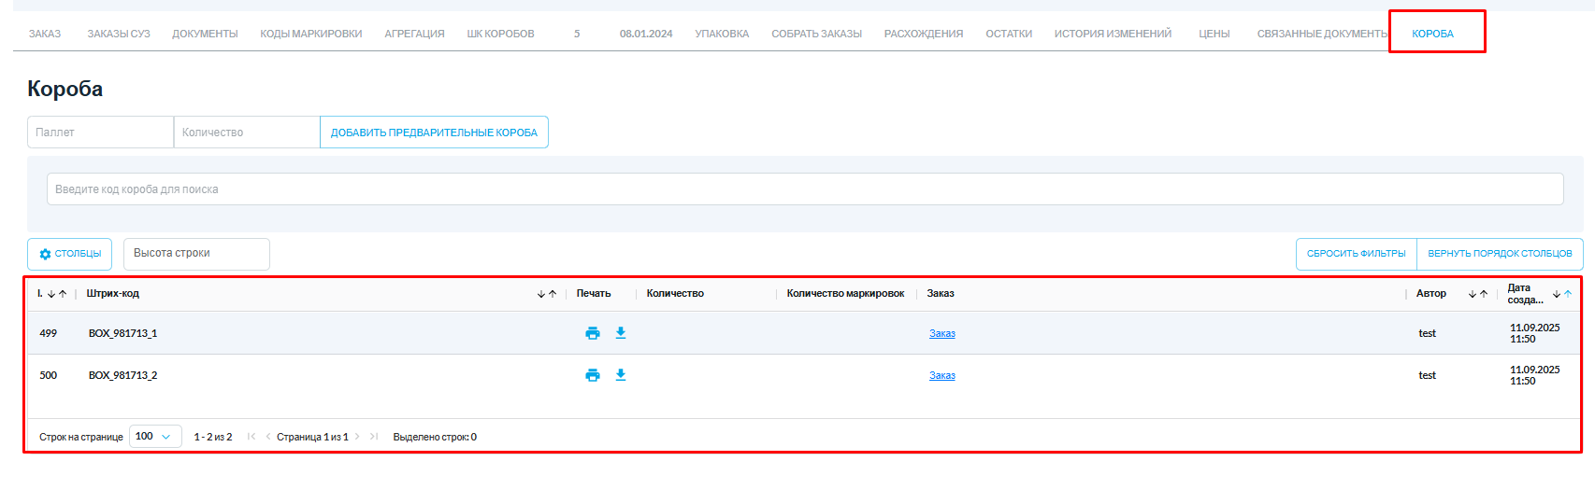Image resolution: width=1595 pixels, height=489 pixels.
Task: Open the Заказ link in row 500
Action: (942, 375)
